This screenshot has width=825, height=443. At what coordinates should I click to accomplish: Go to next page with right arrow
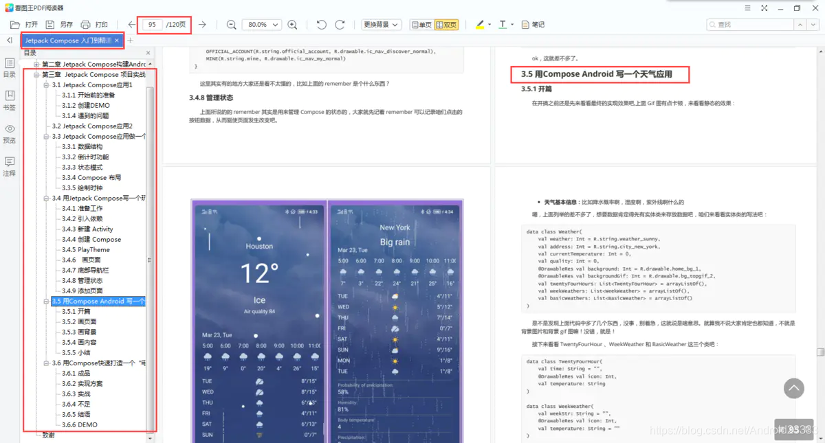pyautogui.click(x=202, y=24)
